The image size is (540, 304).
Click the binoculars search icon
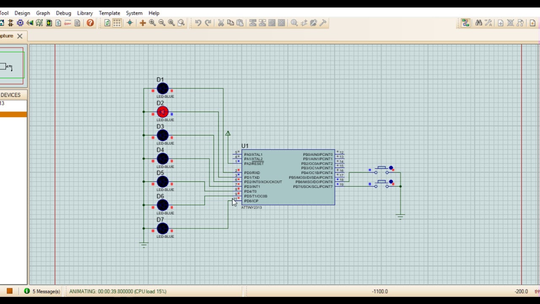(x=478, y=23)
